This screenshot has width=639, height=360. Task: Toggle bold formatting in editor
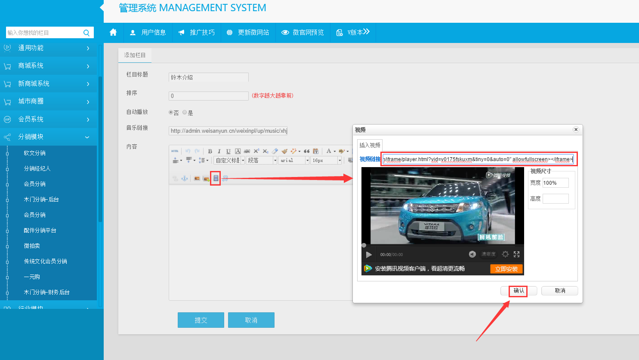pos(210,151)
